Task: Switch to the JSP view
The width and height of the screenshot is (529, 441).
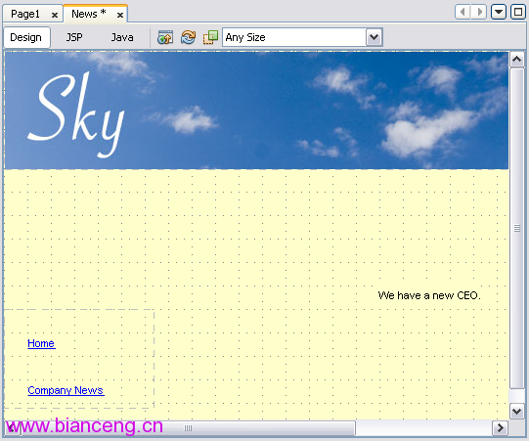Action: pyautogui.click(x=74, y=37)
